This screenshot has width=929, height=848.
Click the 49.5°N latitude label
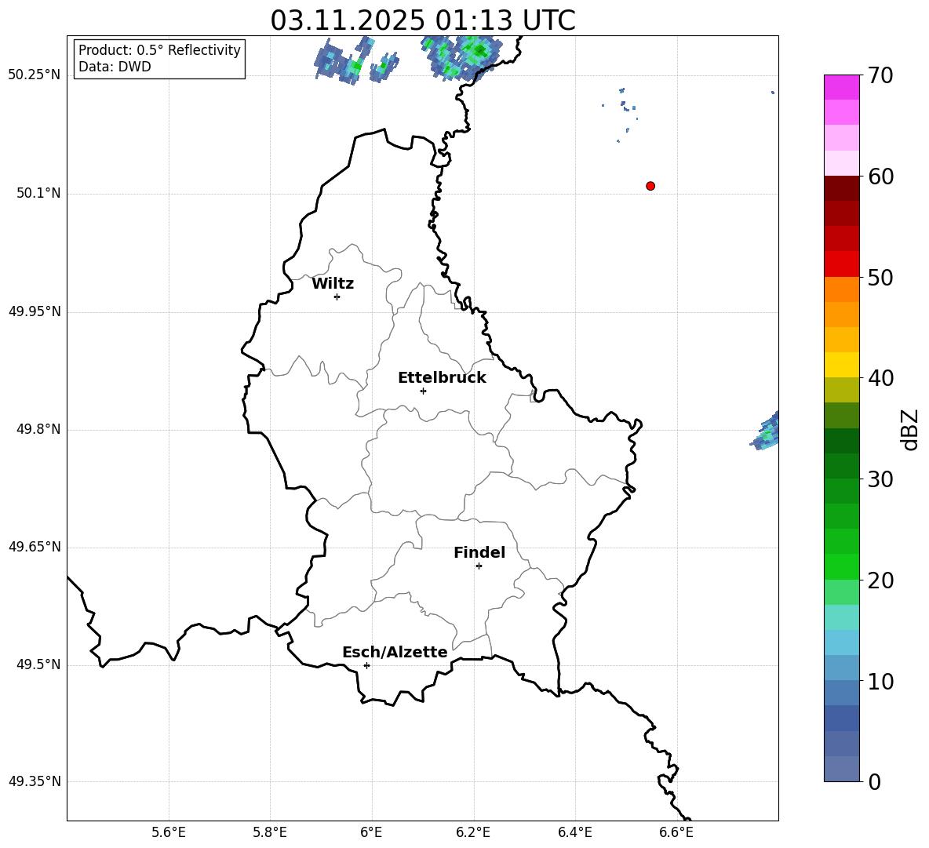[x=38, y=664]
